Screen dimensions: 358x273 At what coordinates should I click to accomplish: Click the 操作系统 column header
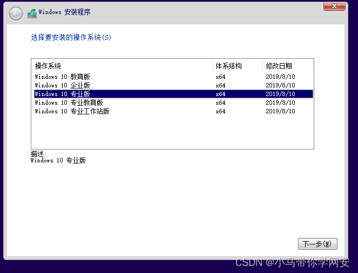click(122, 66)
